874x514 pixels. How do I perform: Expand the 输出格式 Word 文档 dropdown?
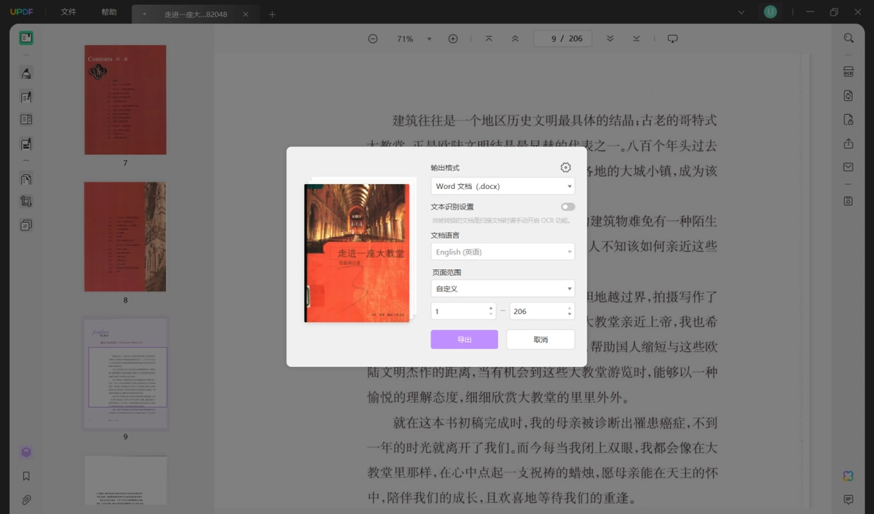click(x=503, y=186)
